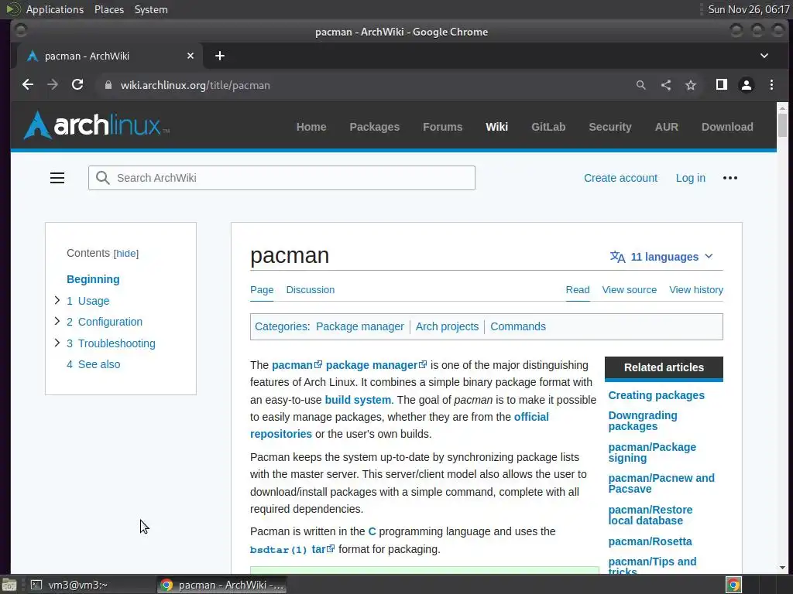Go back using browser back arrow

[x=28, y=85]
